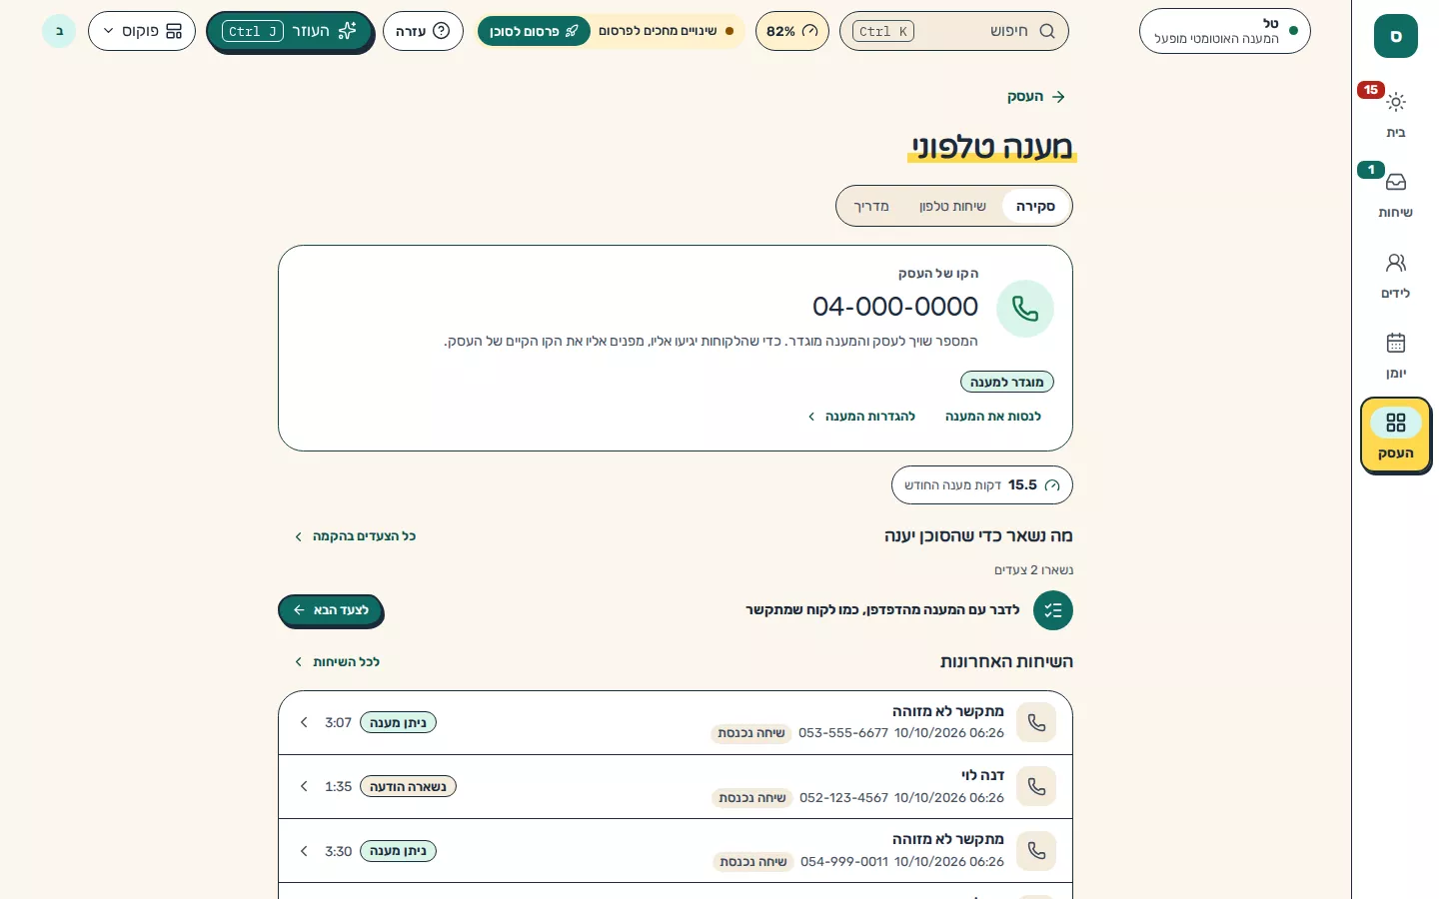Click the phone number 04-000-0000
Screen dimensions: 1439x899
(895, 307)
